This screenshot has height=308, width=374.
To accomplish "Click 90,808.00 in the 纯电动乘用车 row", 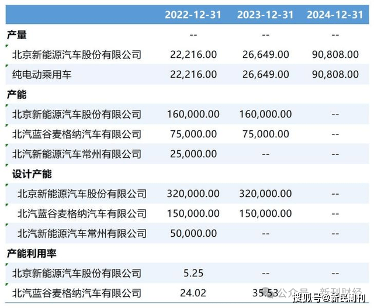I will (x=335, y=74).
